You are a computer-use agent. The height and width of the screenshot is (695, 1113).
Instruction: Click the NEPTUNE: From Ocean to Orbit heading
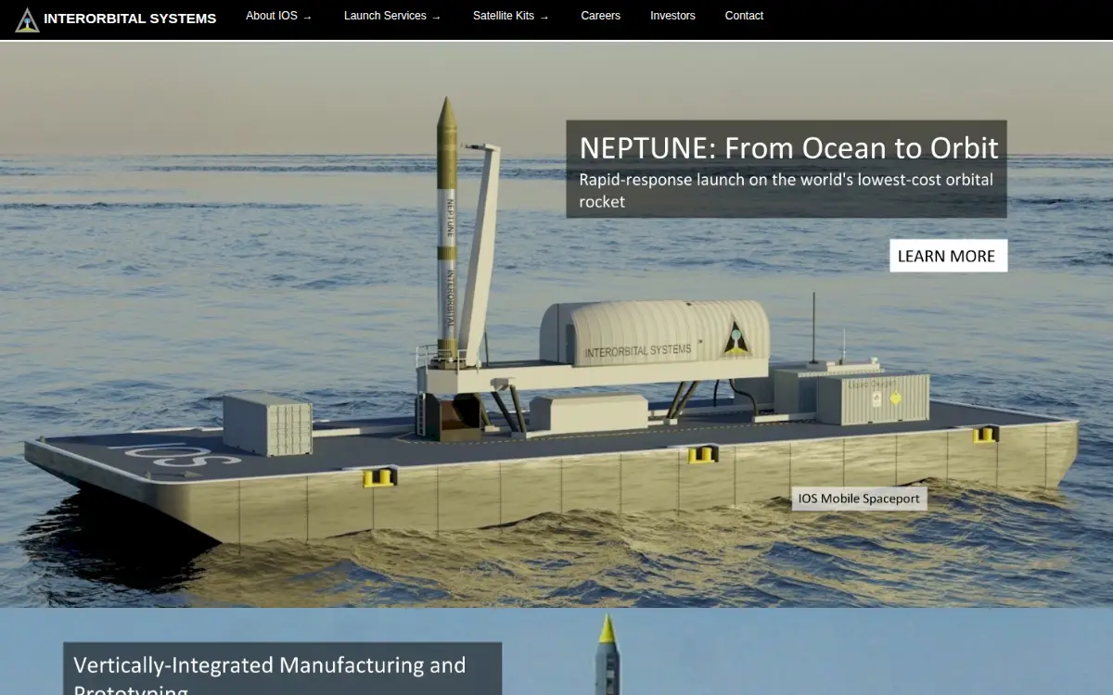pyautogui.click(x=788, y=148)
